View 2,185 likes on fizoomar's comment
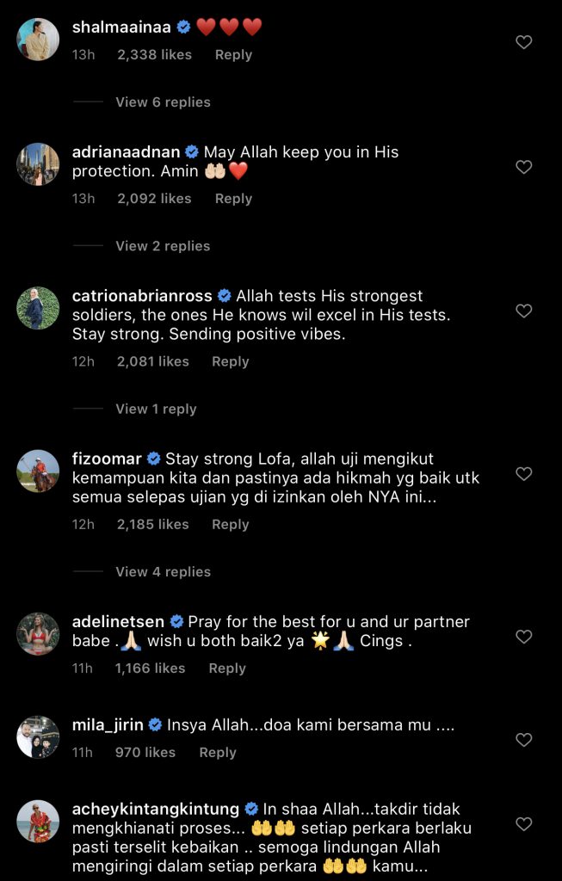The image size is (562, 881). pyautogui.click(x=152, y=524)
